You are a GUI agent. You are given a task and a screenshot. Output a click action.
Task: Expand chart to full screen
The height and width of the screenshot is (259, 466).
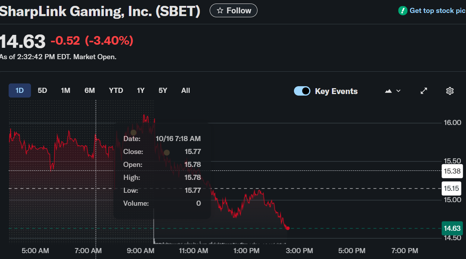pyautogui.click(x=424, y=91)
